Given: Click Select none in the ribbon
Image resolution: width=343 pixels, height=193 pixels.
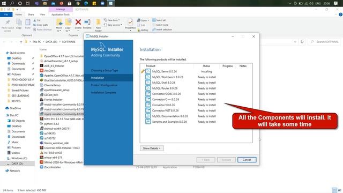Looking at the screenshot, I should tap(160, 25).
